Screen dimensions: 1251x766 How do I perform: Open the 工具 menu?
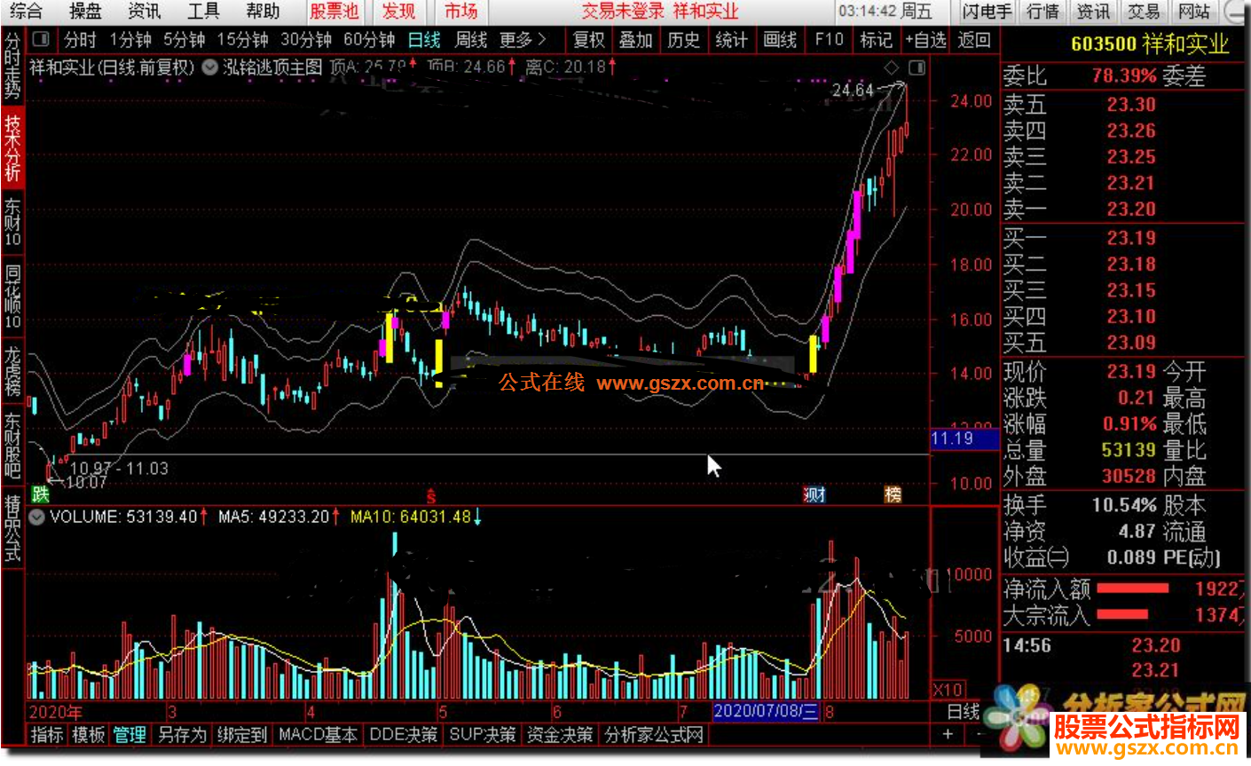coord(203,12)
